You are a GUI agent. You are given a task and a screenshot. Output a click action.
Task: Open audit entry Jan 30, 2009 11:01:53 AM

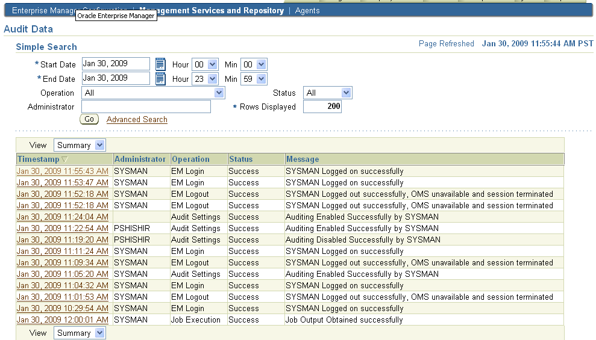click(62, 297)
